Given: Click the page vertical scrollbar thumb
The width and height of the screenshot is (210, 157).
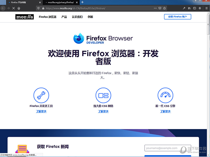Looking at the screenshot, I should [208, 24].
